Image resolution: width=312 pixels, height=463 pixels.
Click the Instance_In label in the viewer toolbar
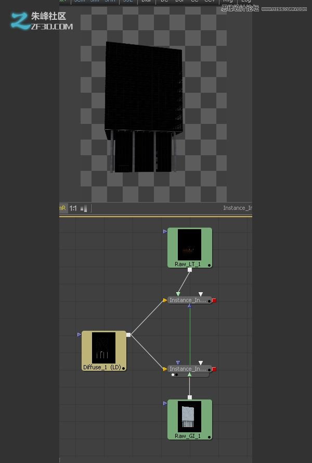pos(238,208)
